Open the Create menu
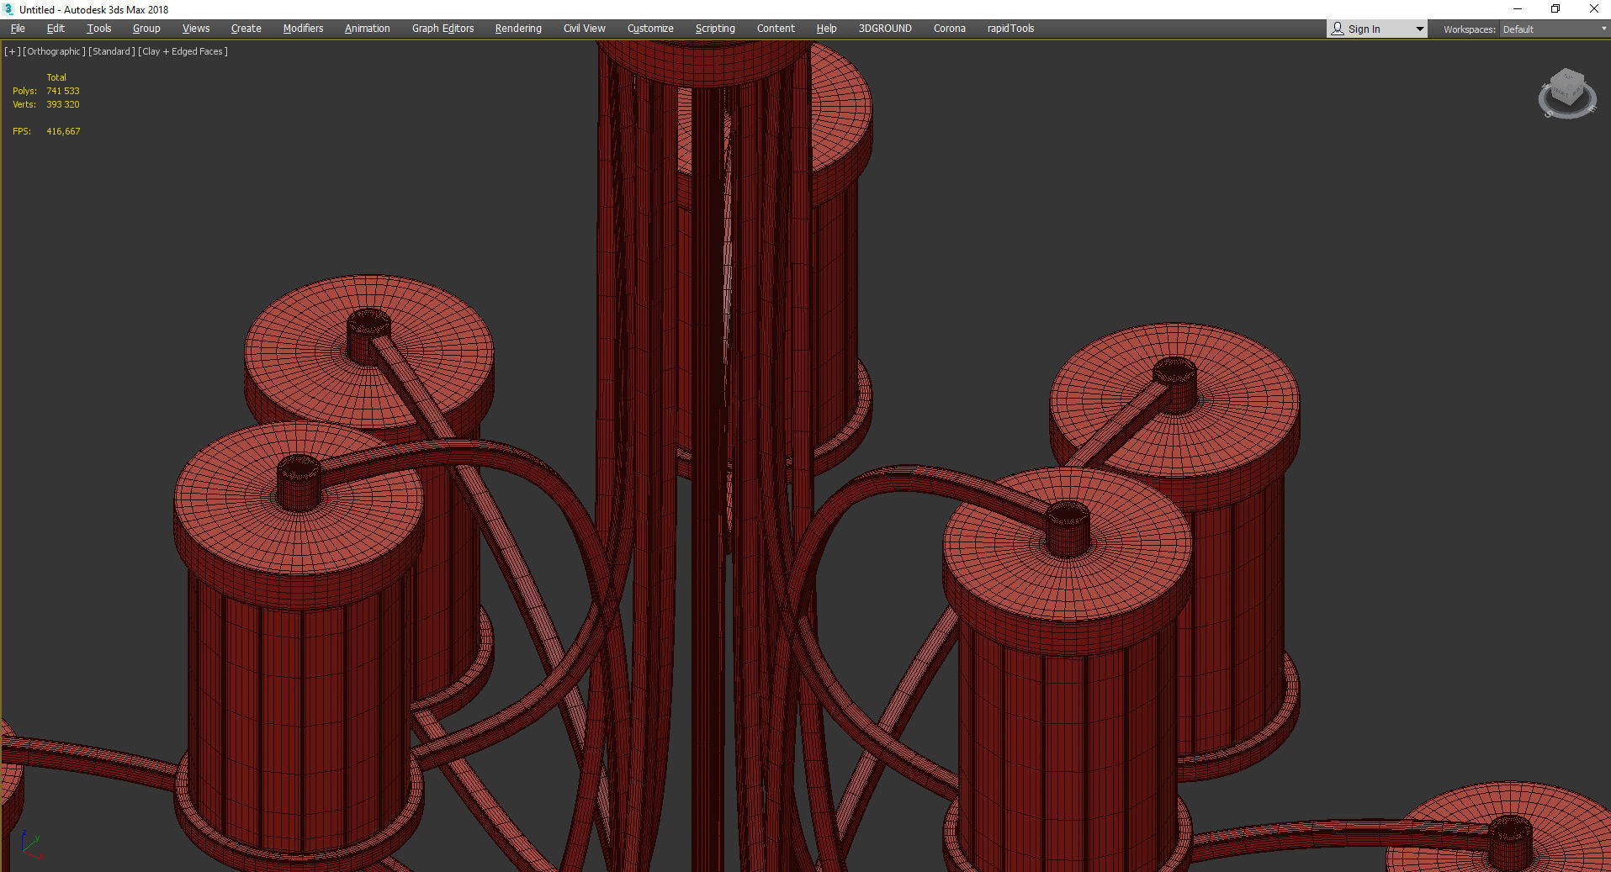The height and width of the screenshot is (872, 1611). point(246,29)
